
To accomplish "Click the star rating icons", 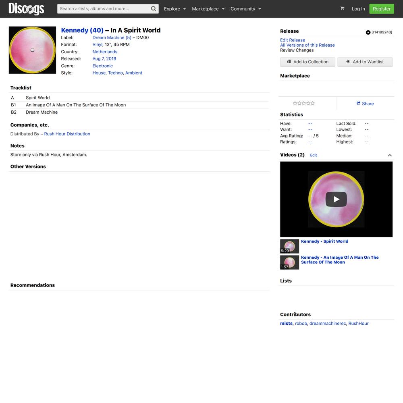I will point(303,103).
